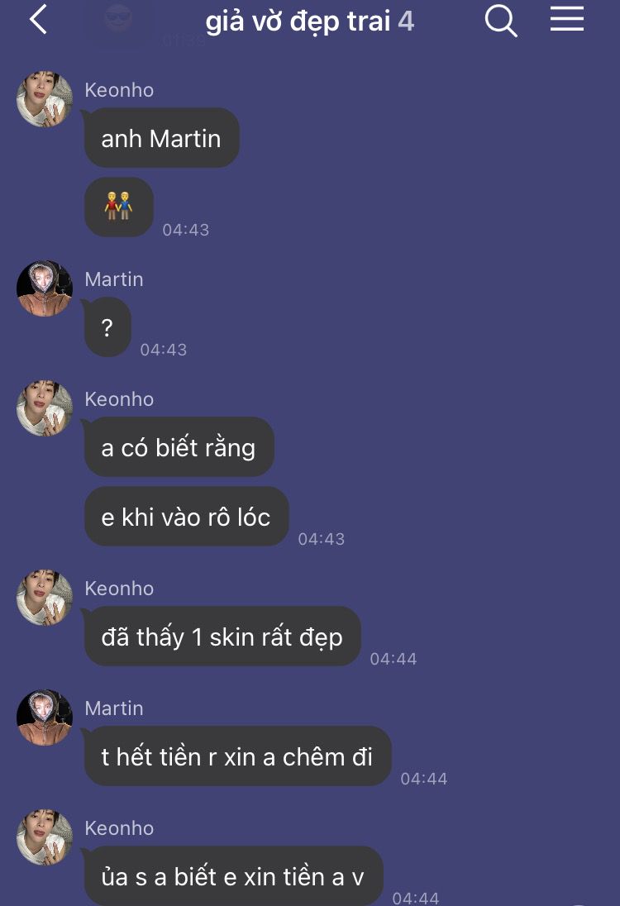The width and height of the screenshot is (620, 906).
Task: Tap the member count 4 in header
Action: (x=406, y=21)
